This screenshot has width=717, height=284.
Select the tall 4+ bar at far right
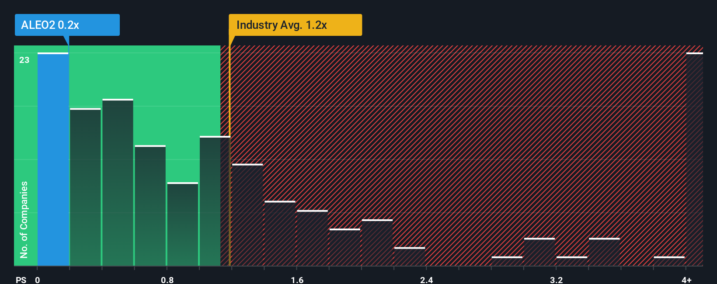pyautogui.click(x=694, y=159)
